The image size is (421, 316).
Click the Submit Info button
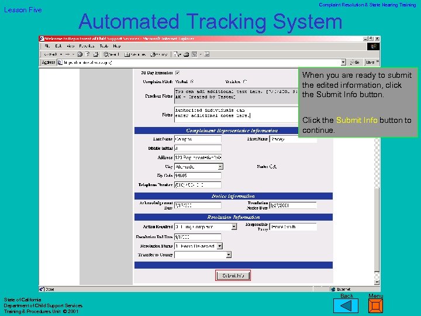233,276
